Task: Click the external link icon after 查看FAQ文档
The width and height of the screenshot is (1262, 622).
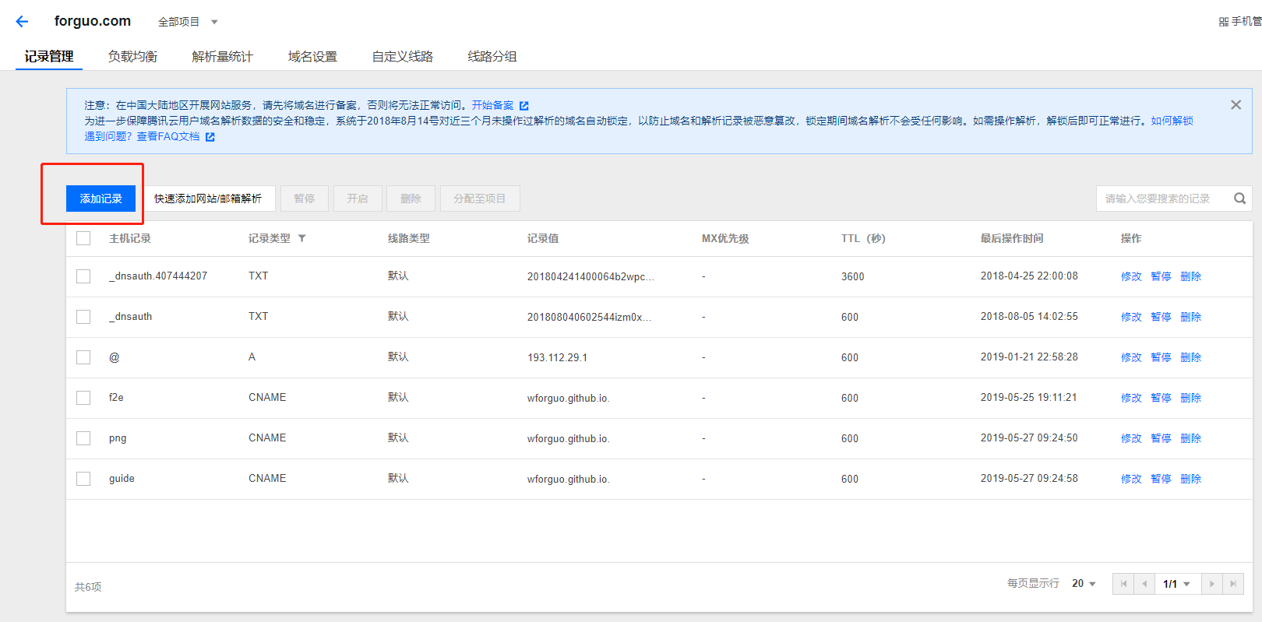Action: 210,137
